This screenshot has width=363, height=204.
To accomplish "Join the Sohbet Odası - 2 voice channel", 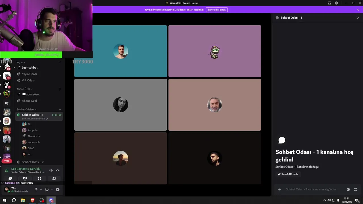I will (x=39, y=162).
